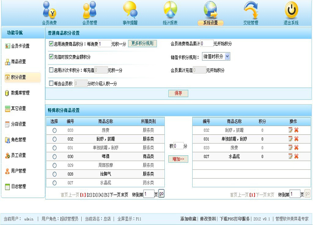
Task: Click the 增加>> button
Action: point(178,159)
